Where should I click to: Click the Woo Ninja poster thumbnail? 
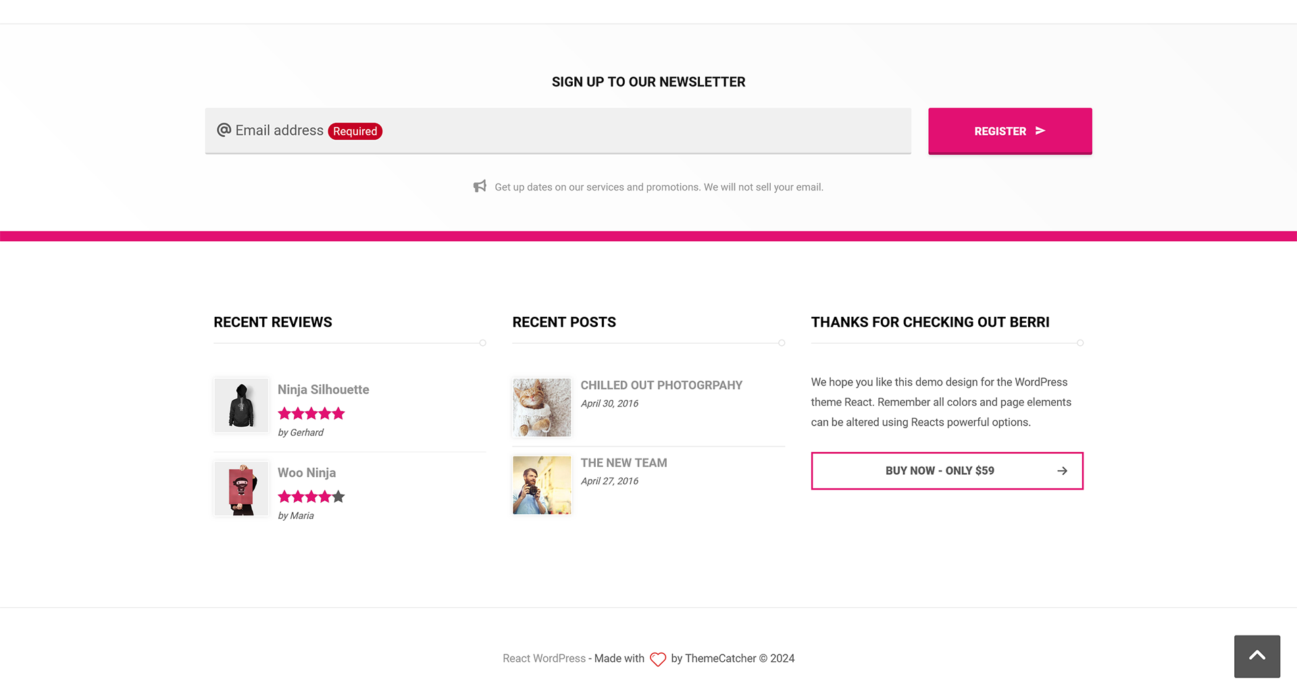pos(241,488)
